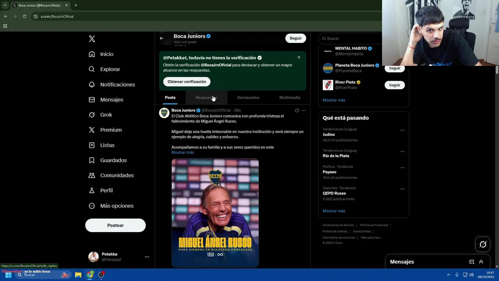The height and width of the screenshot is (281, 499).
Task: Open the Petakka account menu dots
Action: coord(147,257)
